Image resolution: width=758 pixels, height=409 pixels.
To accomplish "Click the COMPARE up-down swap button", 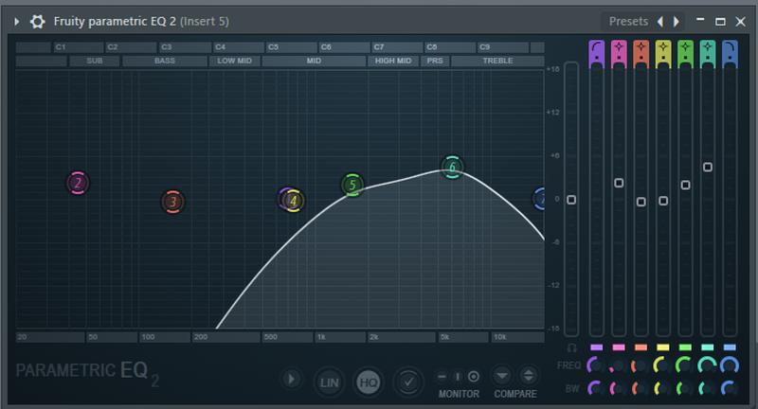I will pos(529,375).
